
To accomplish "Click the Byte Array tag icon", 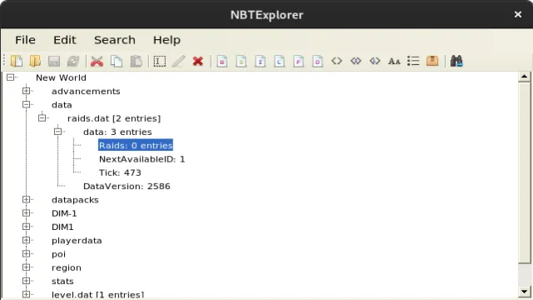I will [336, 61].
